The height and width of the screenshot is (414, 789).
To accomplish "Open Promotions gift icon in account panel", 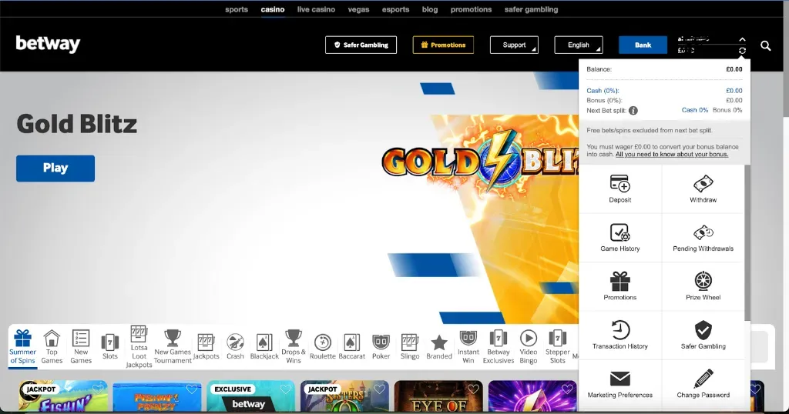I will [620, 286].
